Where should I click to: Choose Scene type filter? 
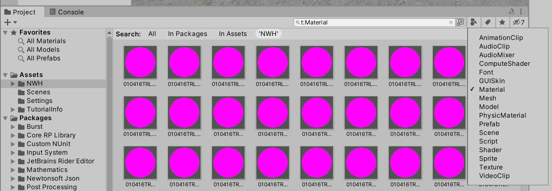tap(489, 133)
